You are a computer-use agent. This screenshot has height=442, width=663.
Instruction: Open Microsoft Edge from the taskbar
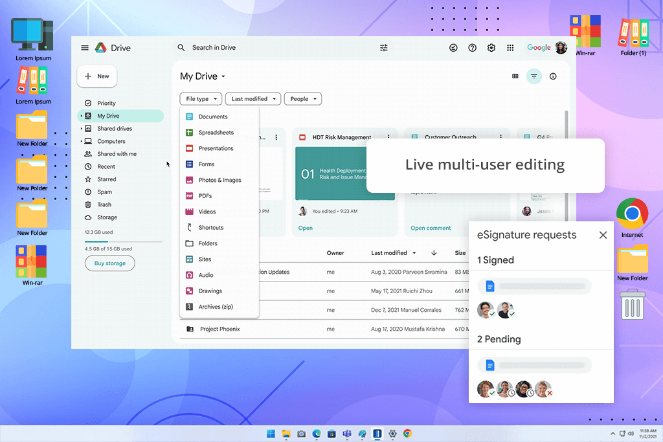(317, 434)
